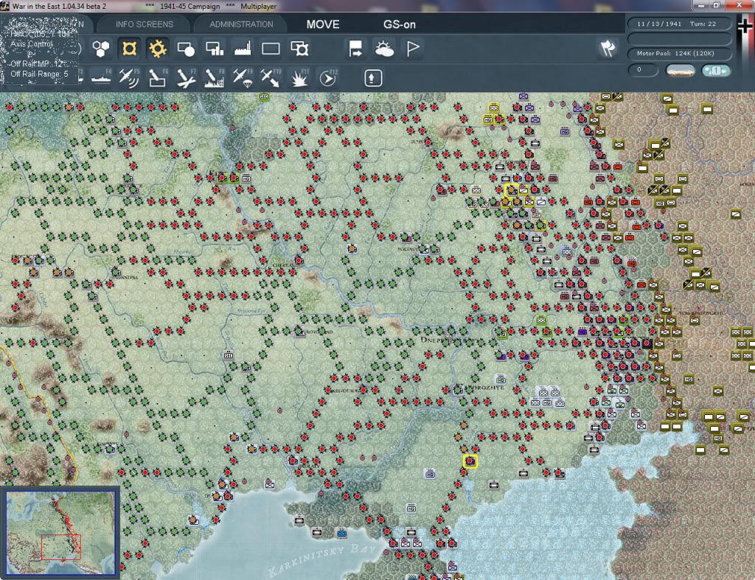The image size is (755, 580).
Task: Click the Axis Control hex info text
Action: [31, 43]
